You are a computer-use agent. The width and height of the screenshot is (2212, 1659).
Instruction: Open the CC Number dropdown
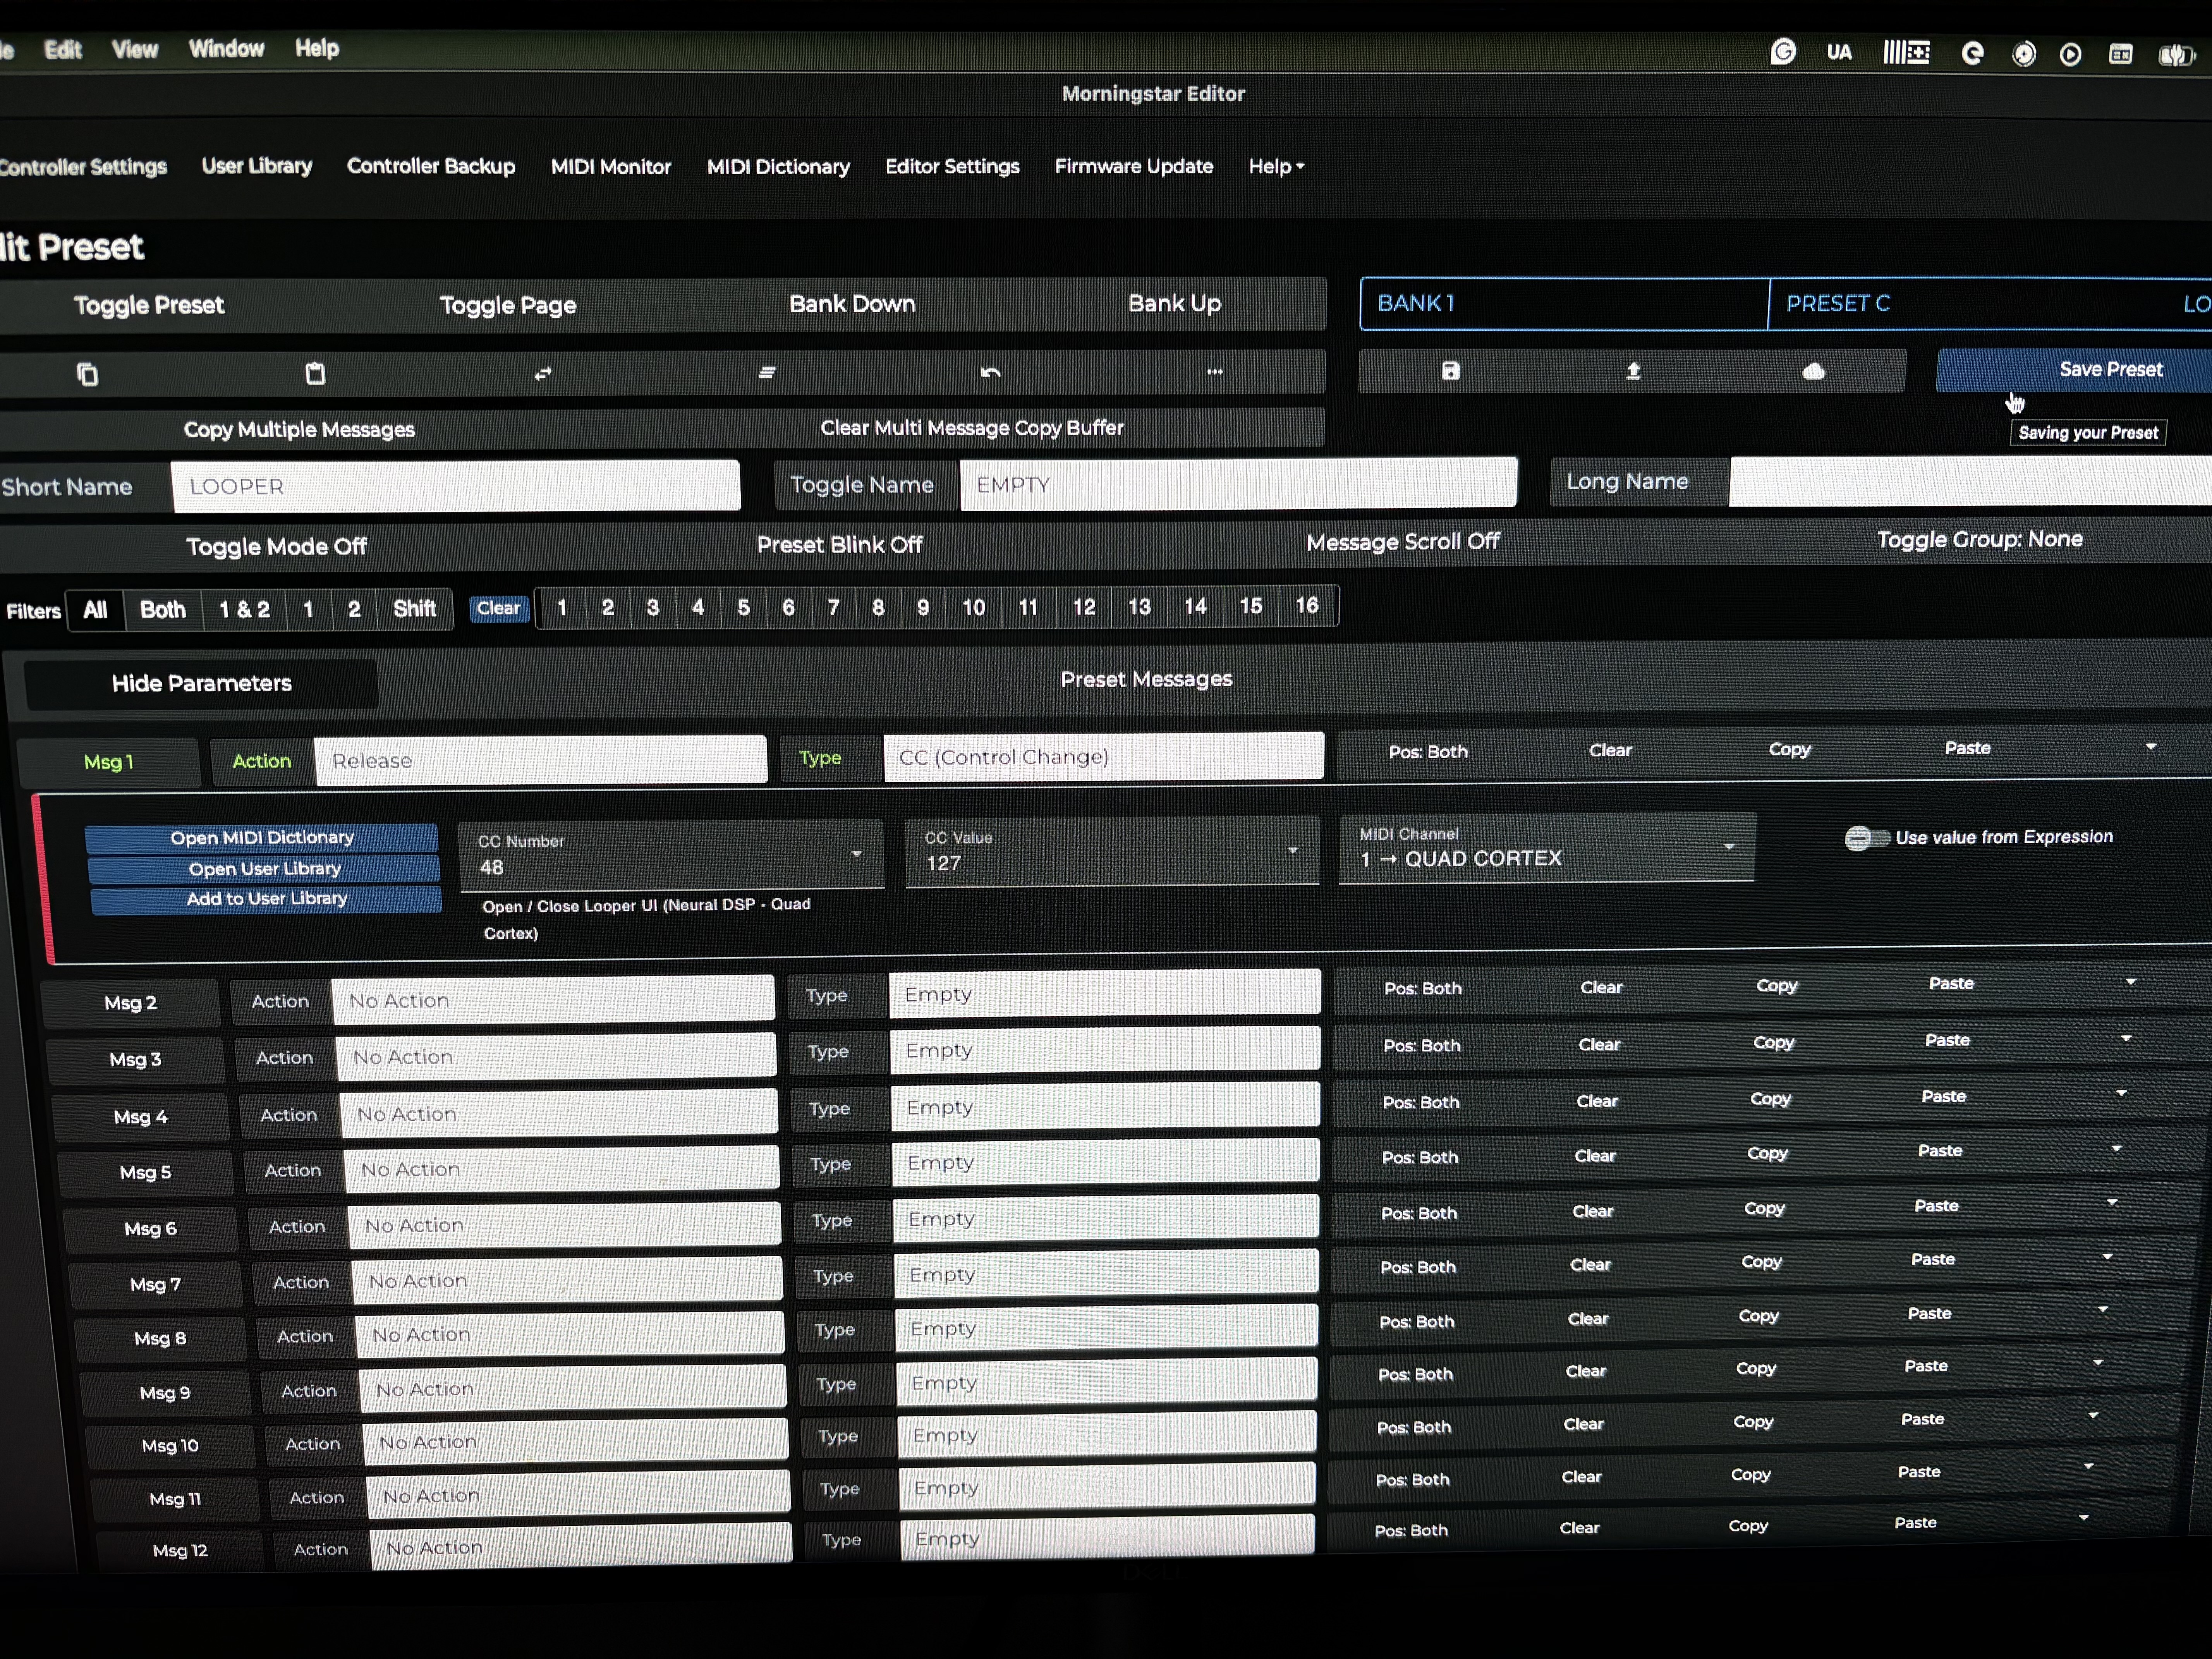671,855
